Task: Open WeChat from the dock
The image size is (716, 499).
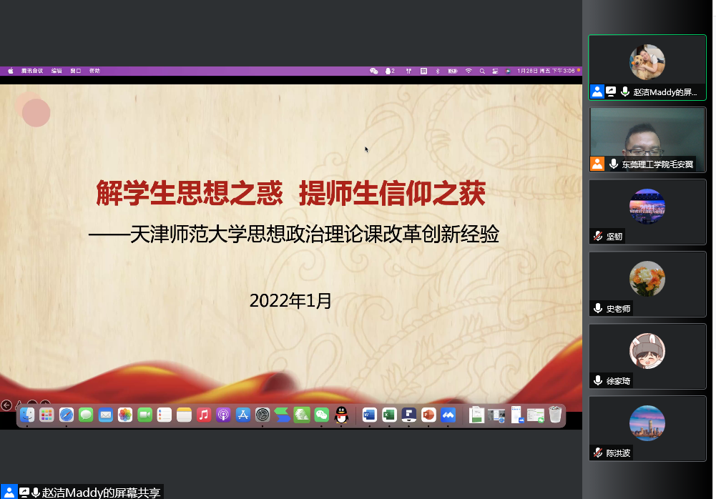Action: (321, 415)
